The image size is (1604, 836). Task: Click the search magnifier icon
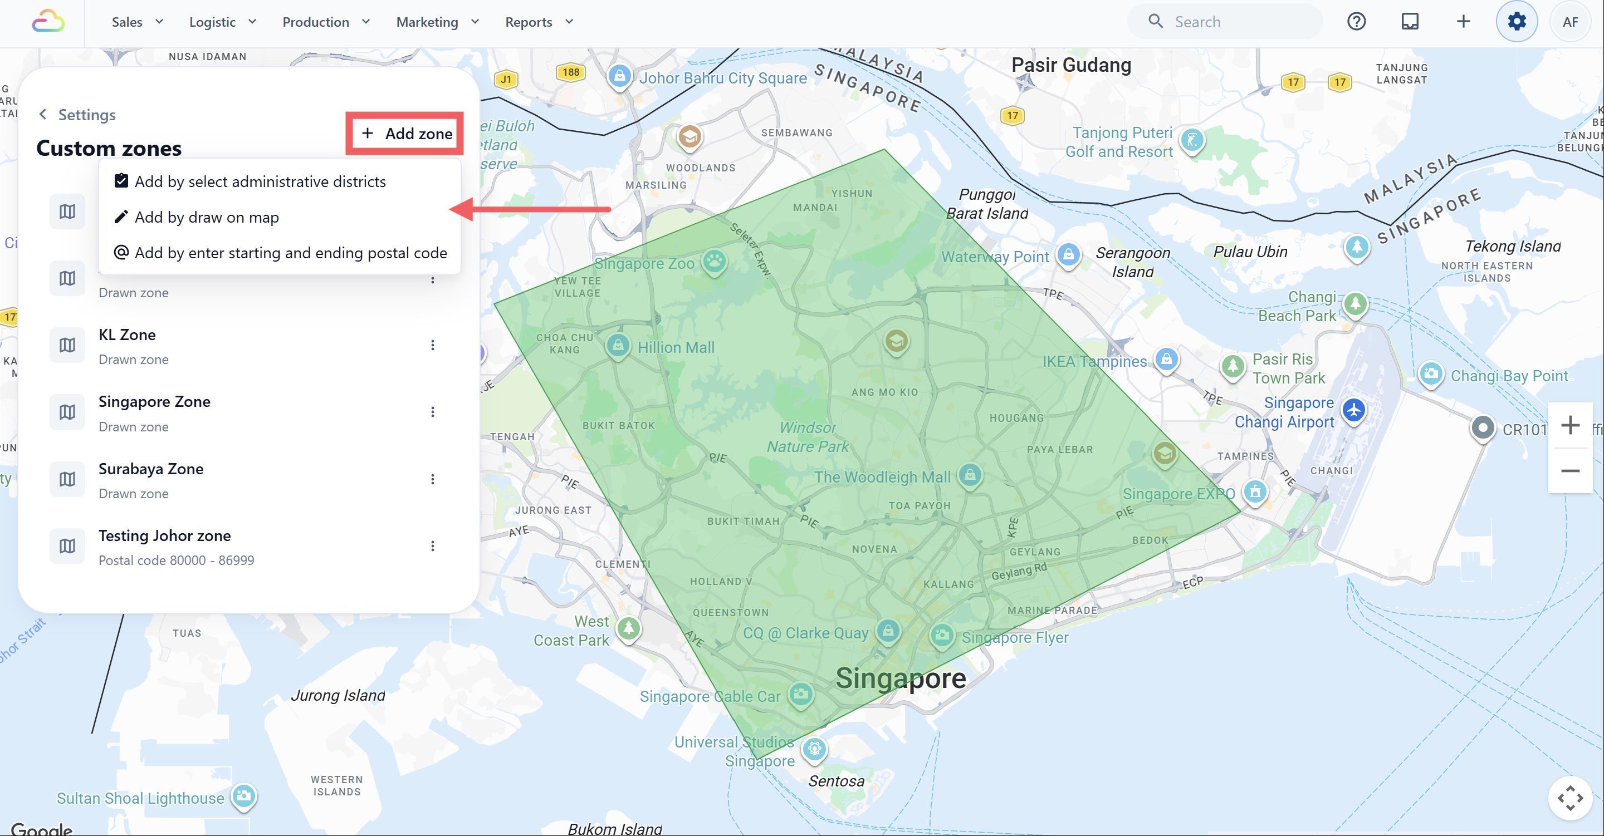(x=1155, y=22)
